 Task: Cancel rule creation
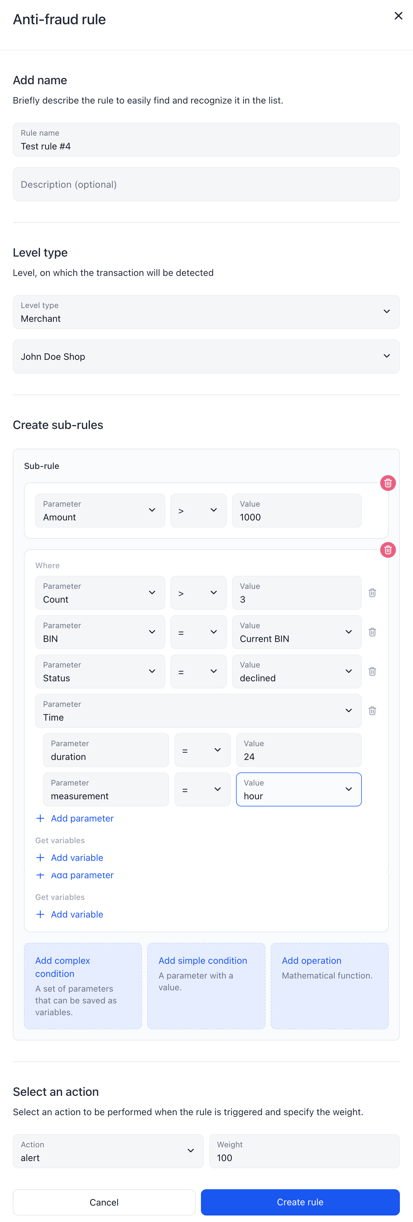pos(104,1202)
